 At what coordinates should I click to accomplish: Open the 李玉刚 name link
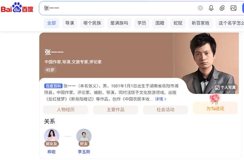(x=84, y=152)
